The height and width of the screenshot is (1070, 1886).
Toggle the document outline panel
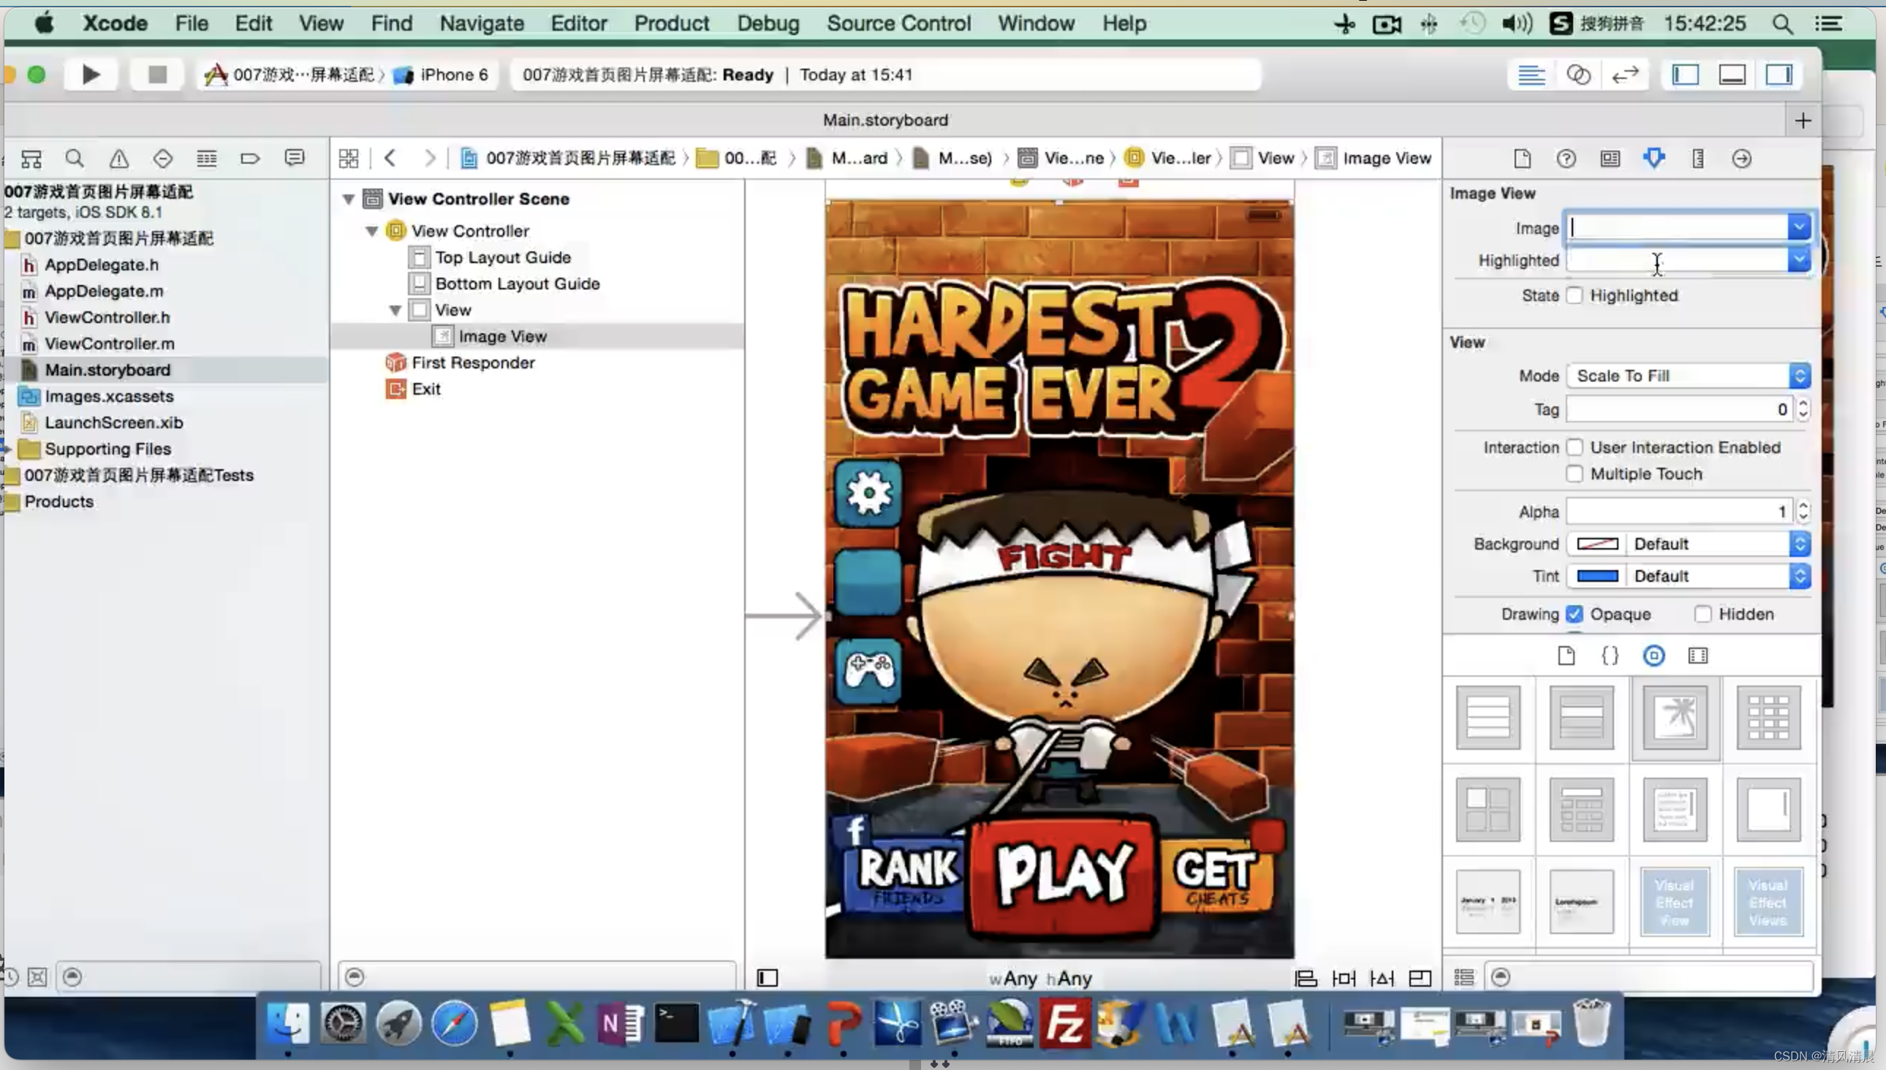[x=768, y=978]
